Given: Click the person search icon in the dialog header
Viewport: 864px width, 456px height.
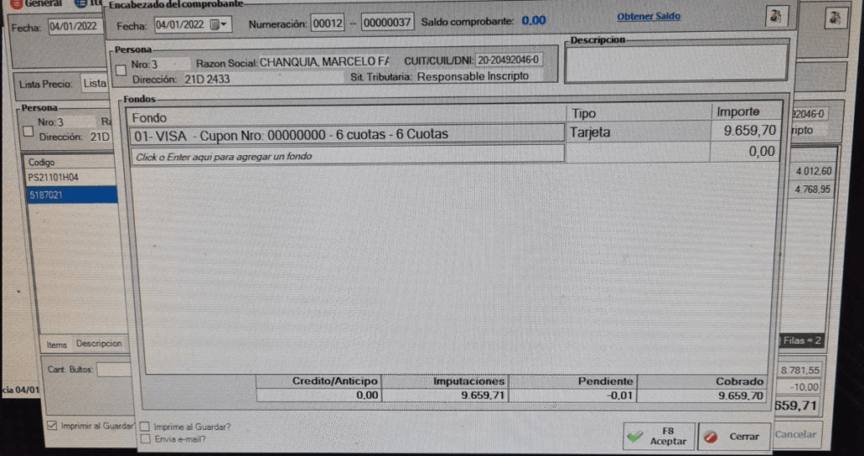Looking at the screenshot, I should 777,16.
